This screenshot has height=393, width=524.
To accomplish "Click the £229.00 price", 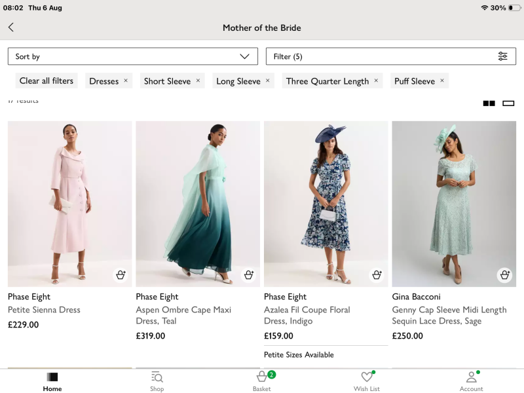I will 24,324.
